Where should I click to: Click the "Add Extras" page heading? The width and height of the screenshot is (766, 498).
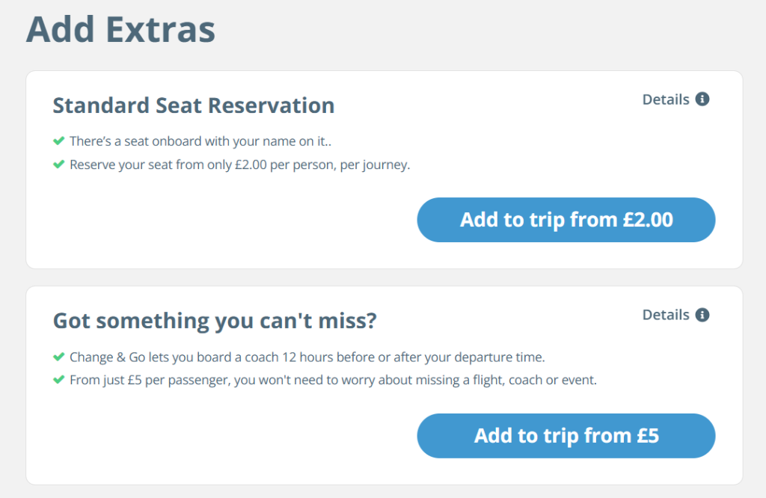pos(120,30)
